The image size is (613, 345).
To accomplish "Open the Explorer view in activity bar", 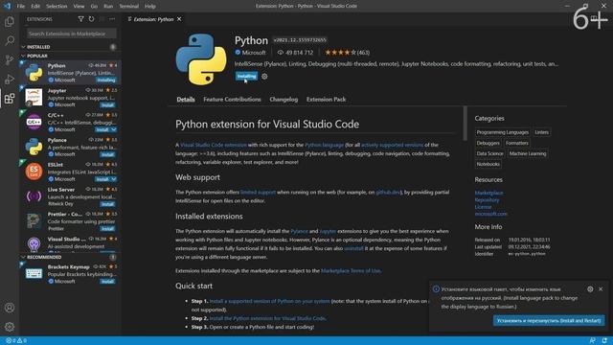I will (x=10, y=21).
